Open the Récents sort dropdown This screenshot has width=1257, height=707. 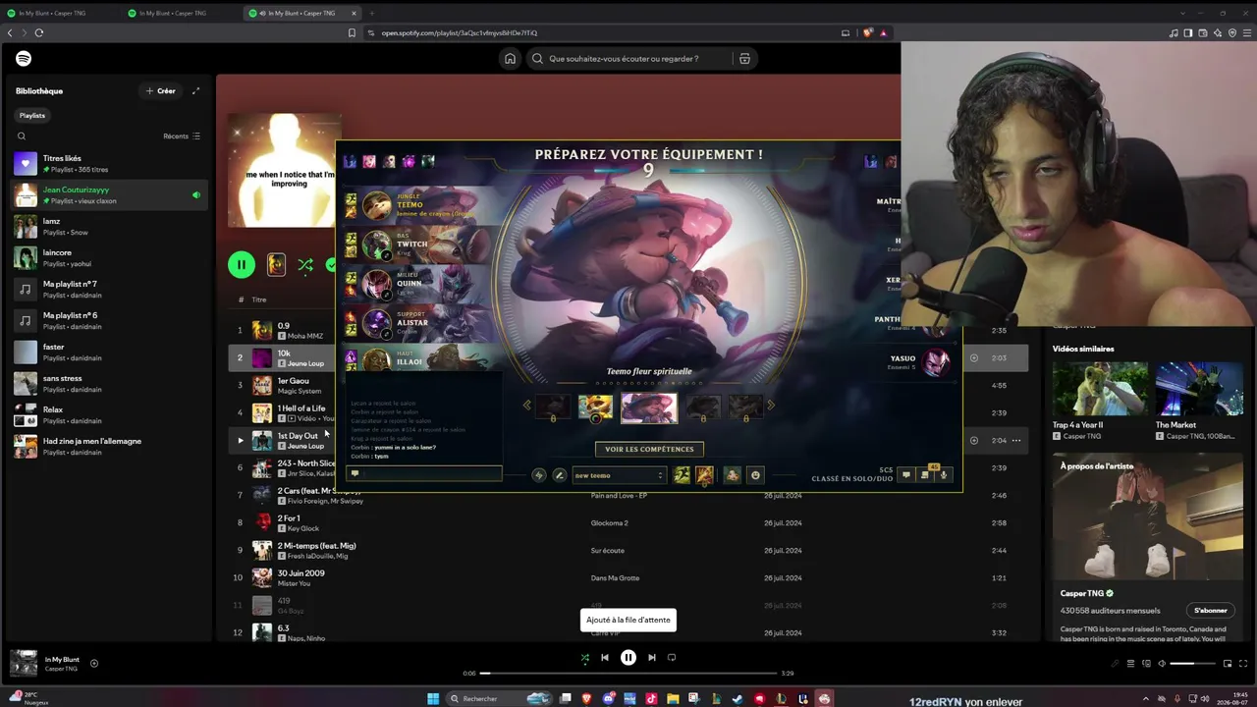pos(182,136)
